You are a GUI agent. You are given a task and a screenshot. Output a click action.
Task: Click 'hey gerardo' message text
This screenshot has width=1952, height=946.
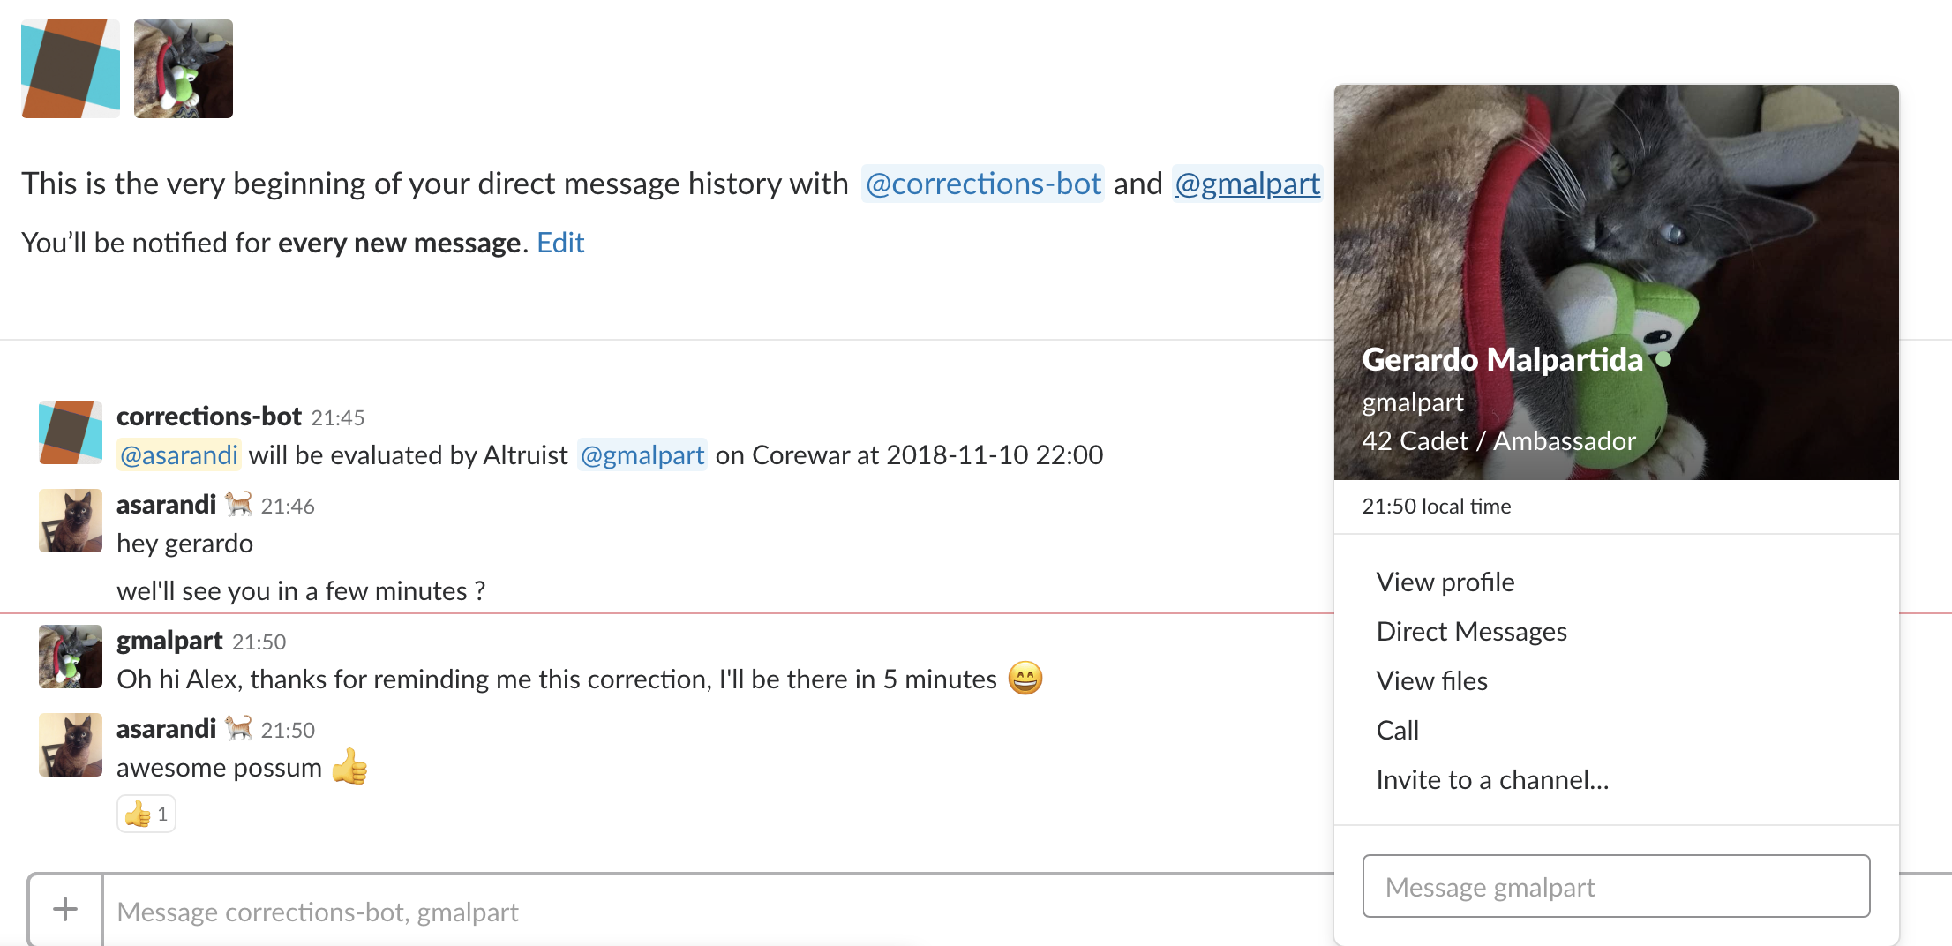[x=184, y=543]
